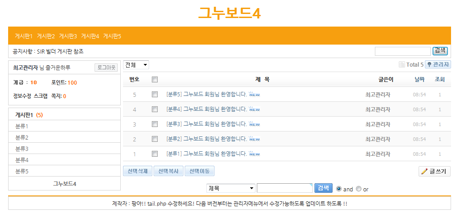Go to 게시판5 in top menu

pos(112,36)
